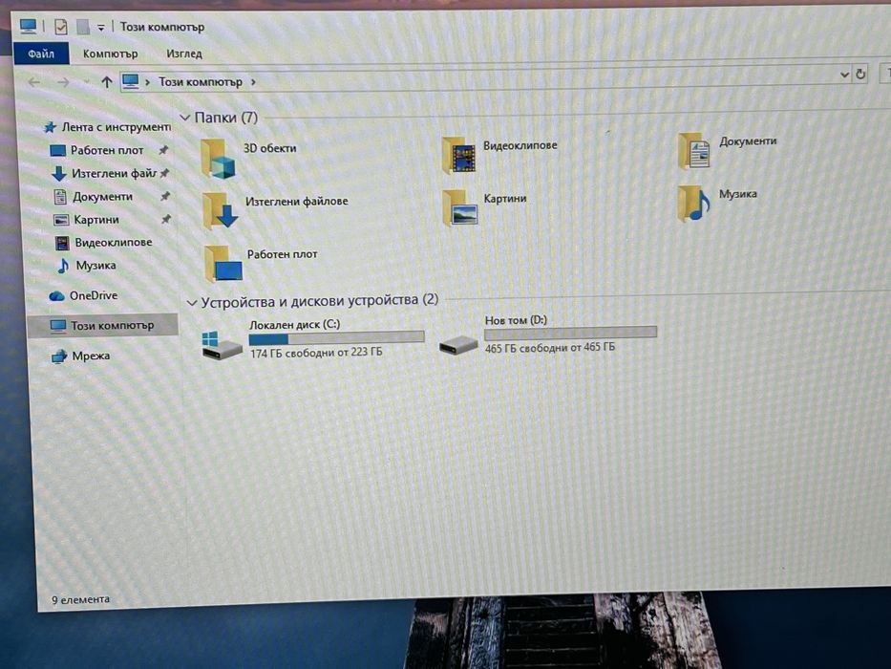Open the Картини folder icon in main pane
891x669 pixels.
coord(459,207)
